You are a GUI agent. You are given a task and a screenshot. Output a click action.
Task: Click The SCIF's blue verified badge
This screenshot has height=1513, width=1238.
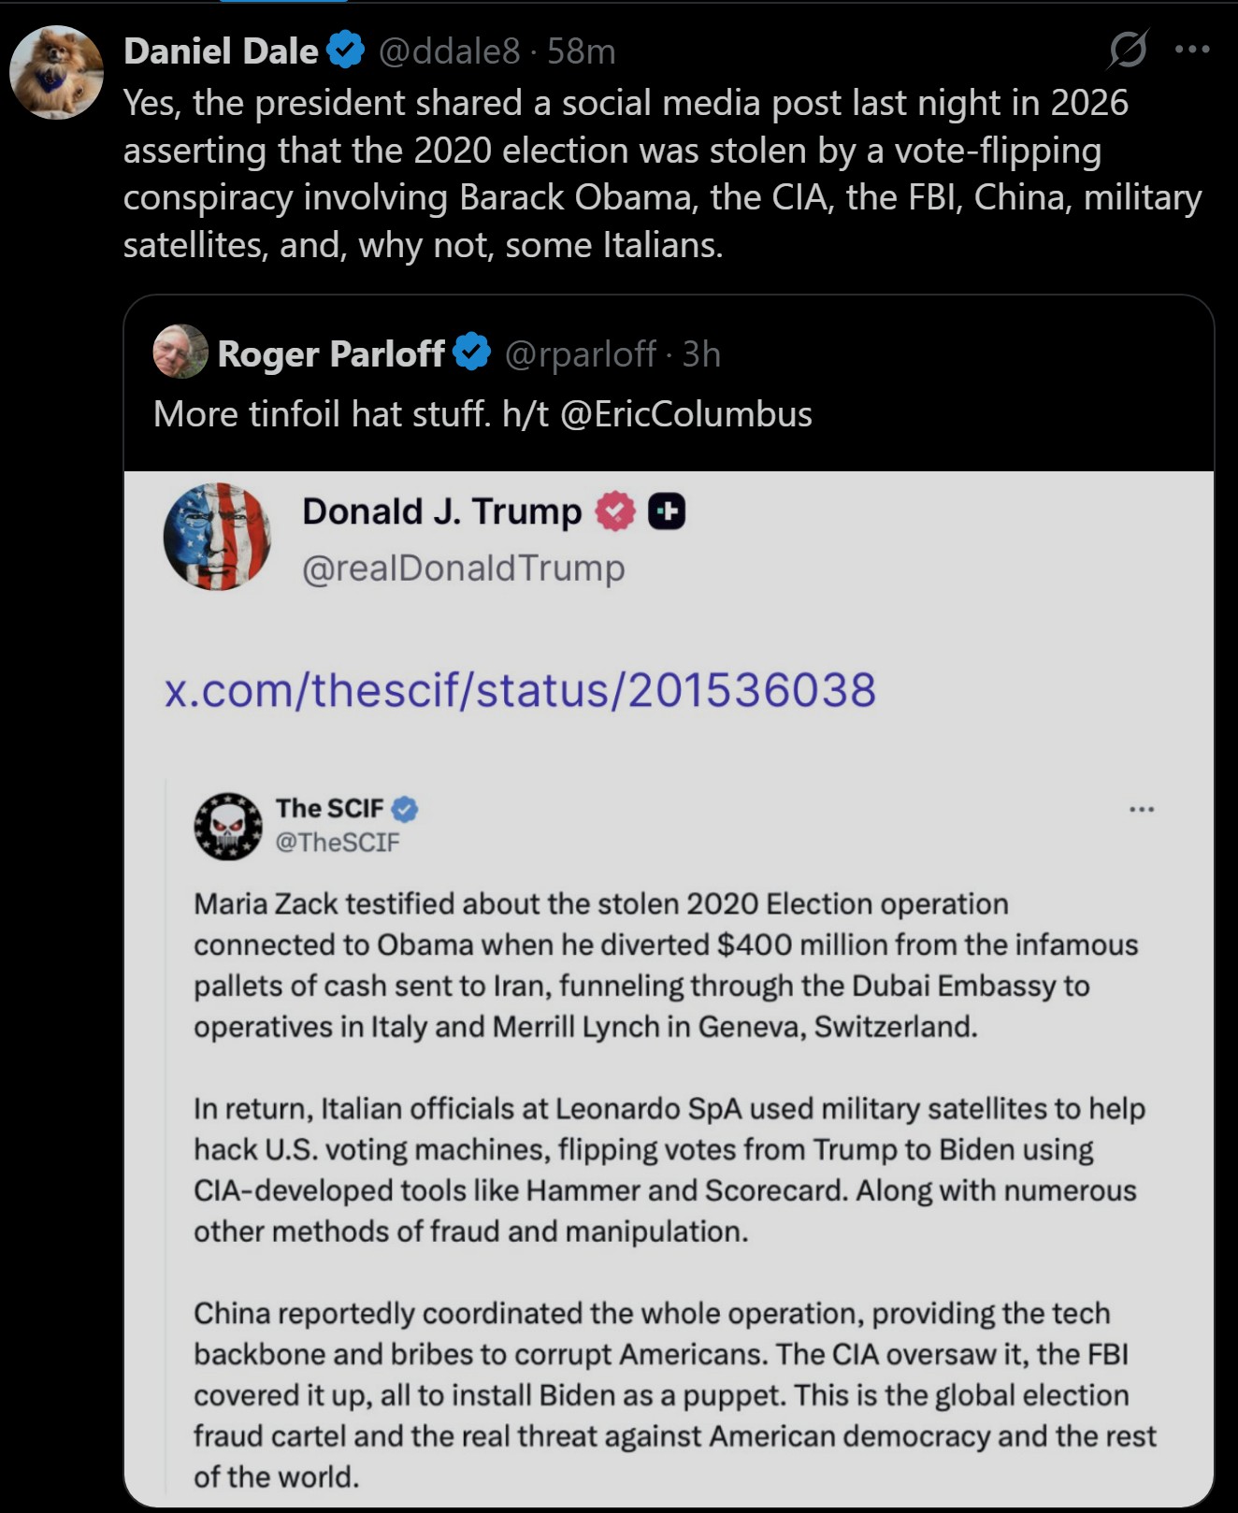click(404, 809)
